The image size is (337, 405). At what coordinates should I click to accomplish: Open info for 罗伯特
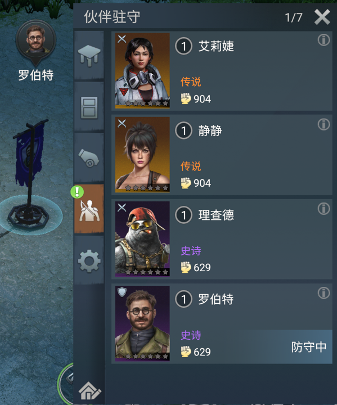pos(323,293)
